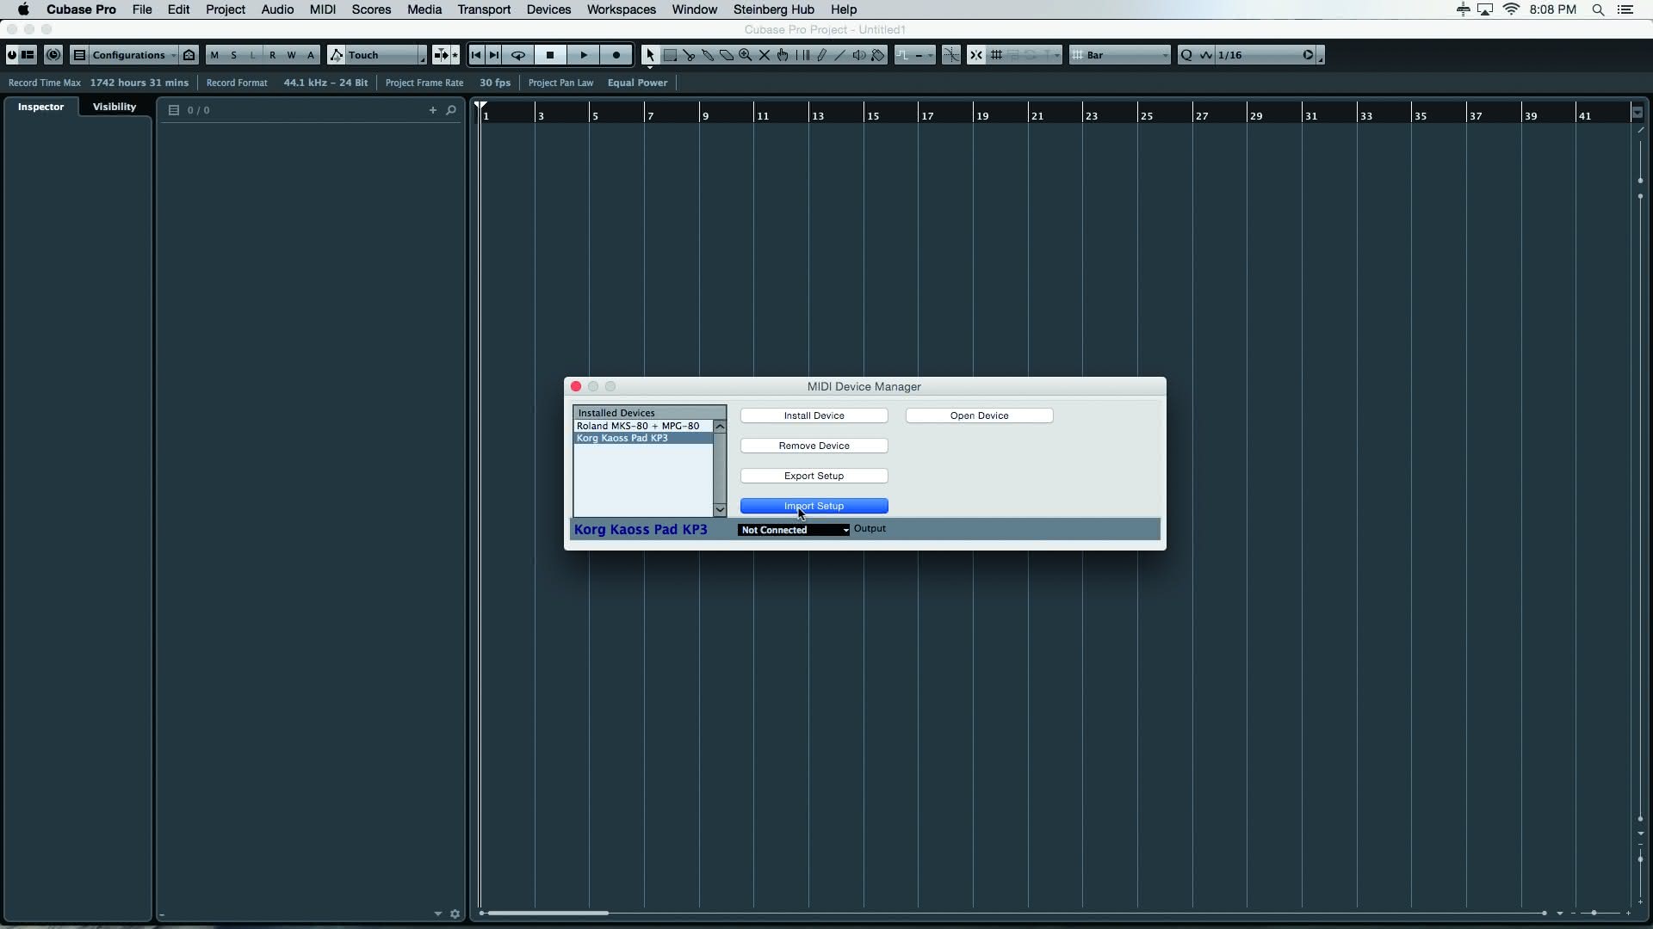Open the Configurations dropdown
The width and height of the screenshot is (1653, 929).
pyautogui.click(x=133, y=55)
